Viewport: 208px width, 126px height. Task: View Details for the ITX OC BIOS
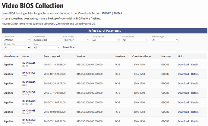click(x=195, y=65)
